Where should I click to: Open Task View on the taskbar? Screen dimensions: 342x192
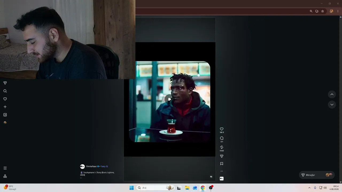(x=179, y=188)
